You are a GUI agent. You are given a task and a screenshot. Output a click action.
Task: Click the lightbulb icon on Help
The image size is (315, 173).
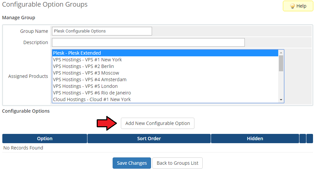pyautogui.click(x=292, y=6)
